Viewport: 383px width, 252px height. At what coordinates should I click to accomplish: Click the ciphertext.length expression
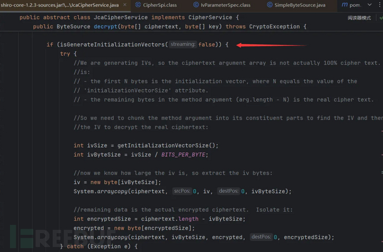[170, 219]
